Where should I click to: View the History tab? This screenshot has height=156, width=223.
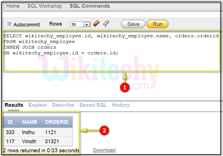click(120, 105)
